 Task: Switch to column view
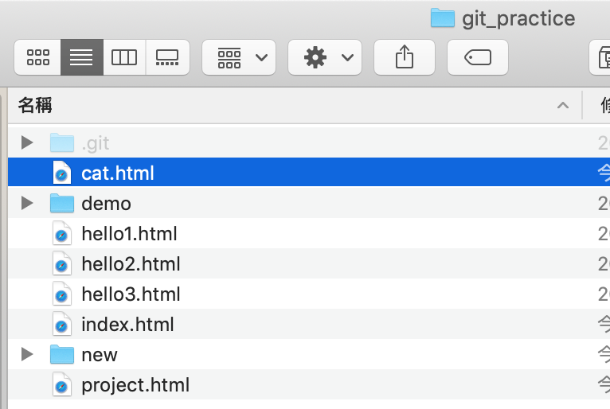tap(124, 57)
